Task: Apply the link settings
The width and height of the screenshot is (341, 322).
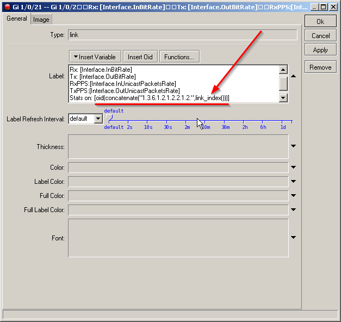Action: [x=320, y=50]
